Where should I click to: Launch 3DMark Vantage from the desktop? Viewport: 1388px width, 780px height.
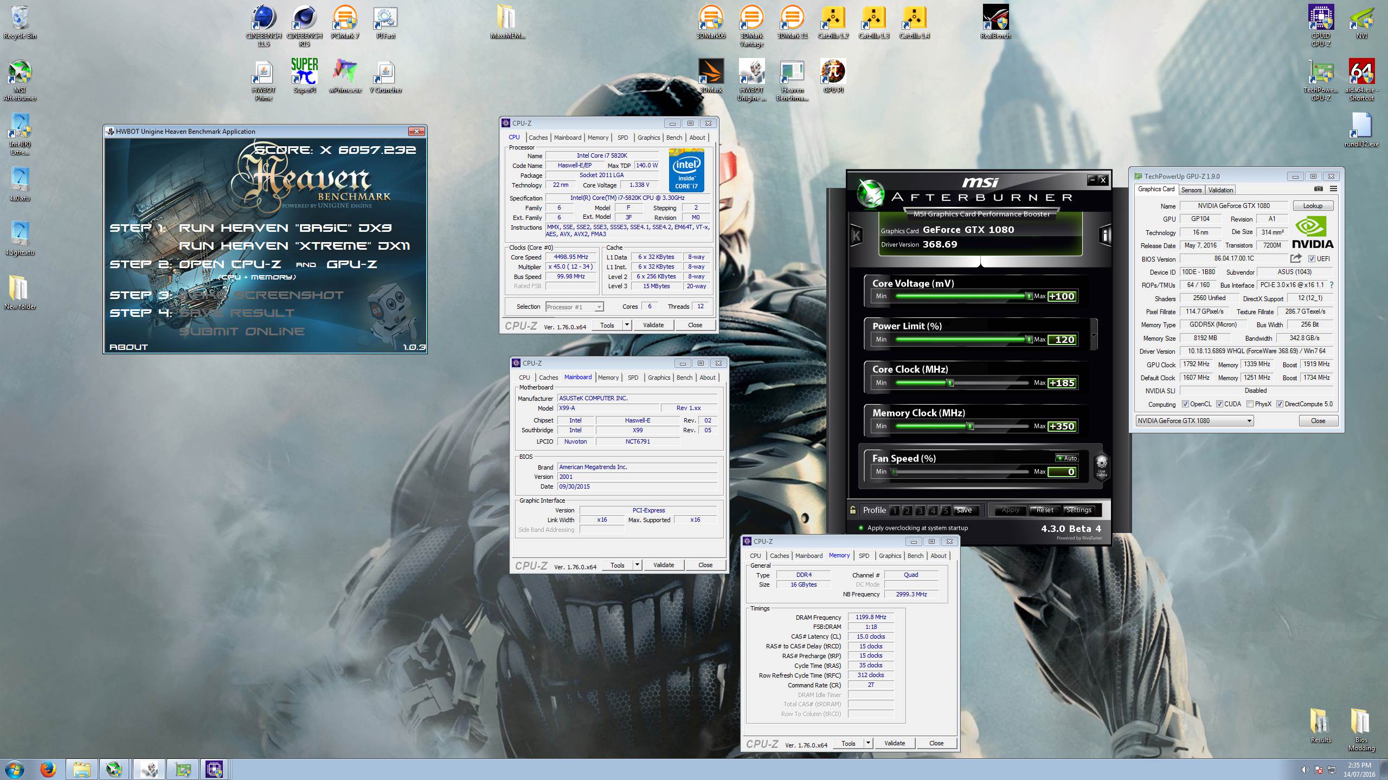click(x=751, y=25)
